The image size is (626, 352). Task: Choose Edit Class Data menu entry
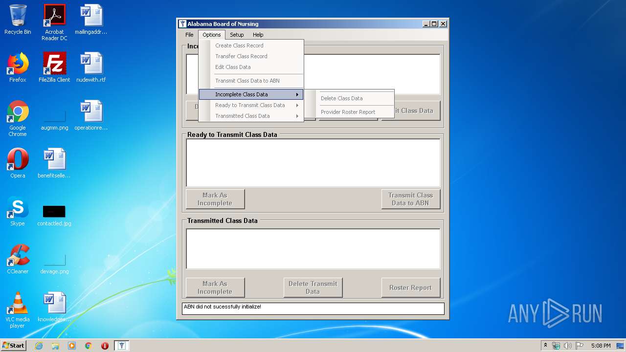[251, 67]
